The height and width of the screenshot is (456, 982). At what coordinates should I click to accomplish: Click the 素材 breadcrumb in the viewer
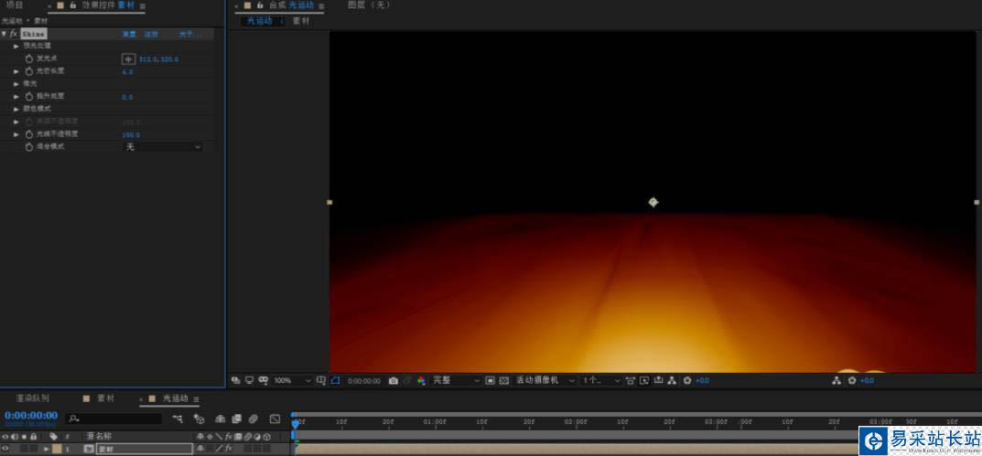[301, 21]
